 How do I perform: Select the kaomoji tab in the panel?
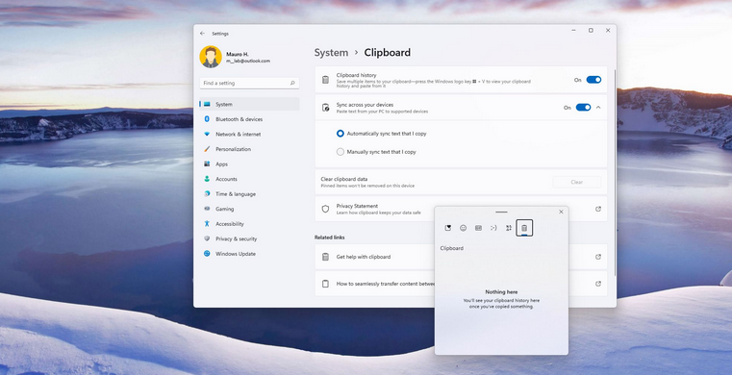(493, 228)
